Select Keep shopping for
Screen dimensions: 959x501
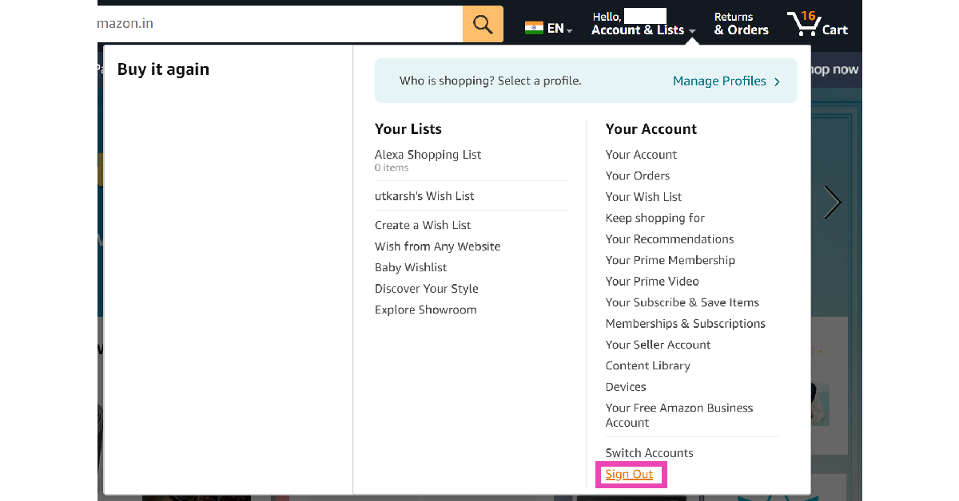click(x=655, y=218)
